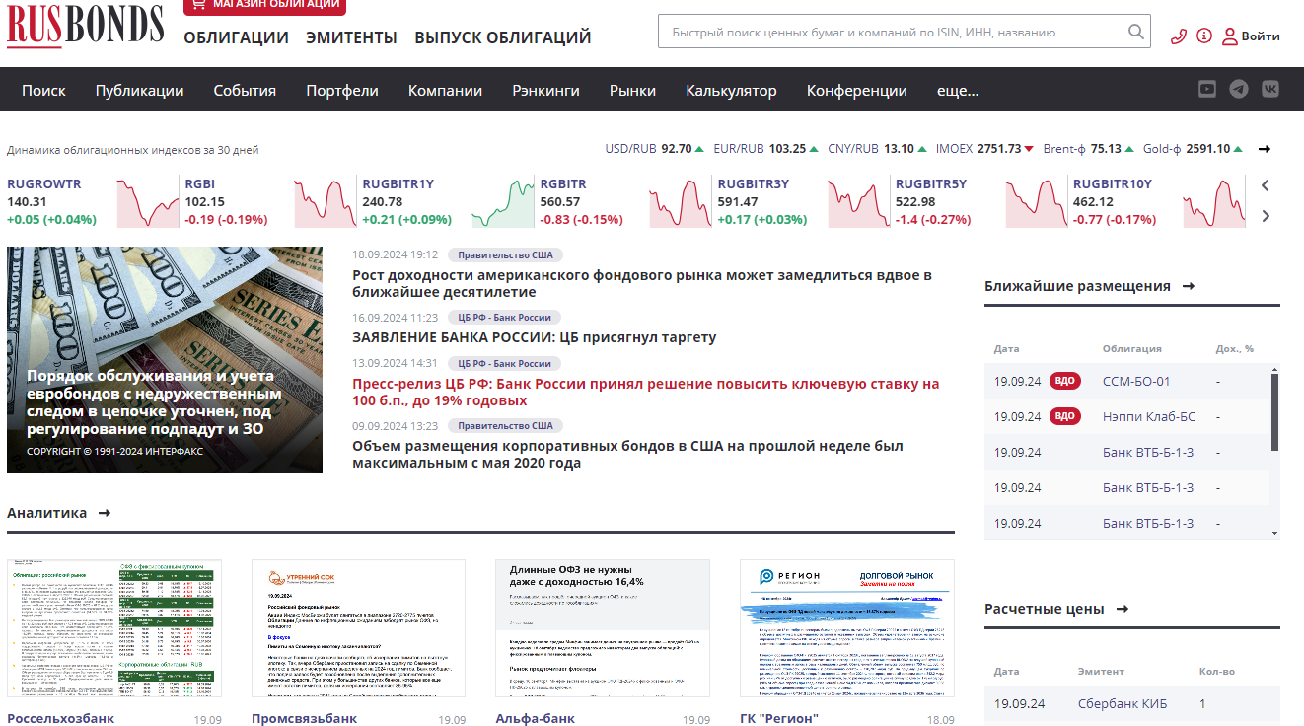Viewport: 1304px width, 726px height.
Task: Click the Правительство США tag on the 18.09.2024 news
Action: coord(505,254)
